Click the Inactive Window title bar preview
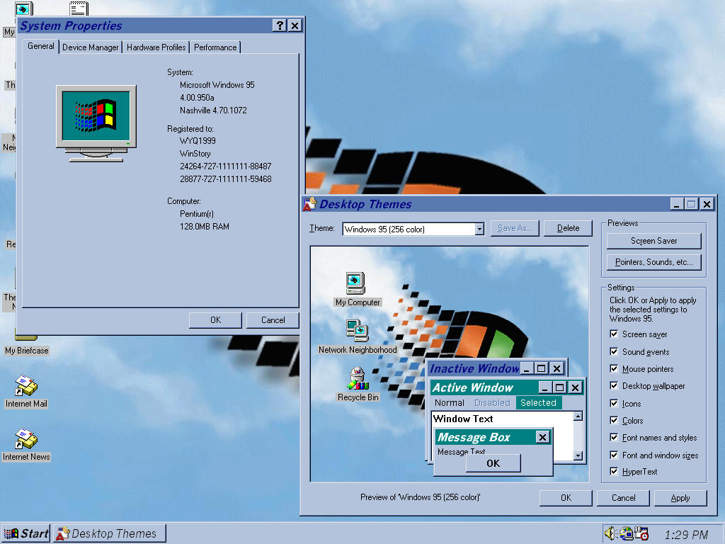 tap(496, 368)
